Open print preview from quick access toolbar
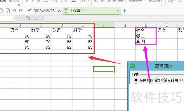The height and width of the screenshot is (111, 184). point(8,11)
